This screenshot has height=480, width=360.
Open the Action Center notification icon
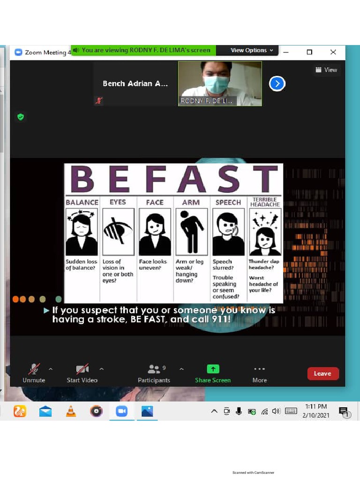click(x=344, y=412)
